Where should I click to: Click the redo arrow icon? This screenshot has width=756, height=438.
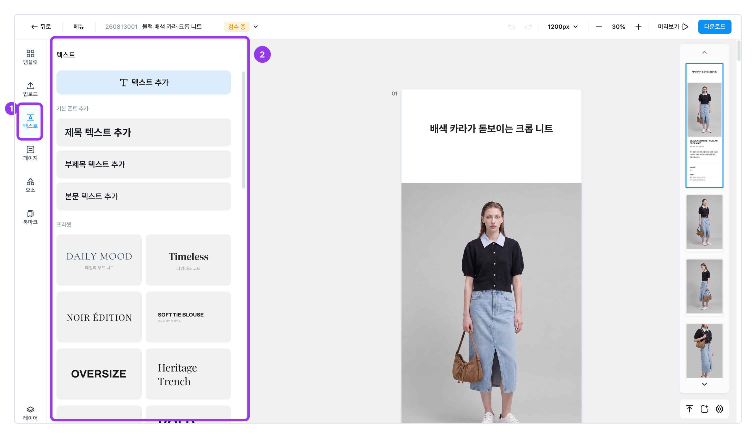(x=528, y=27)
